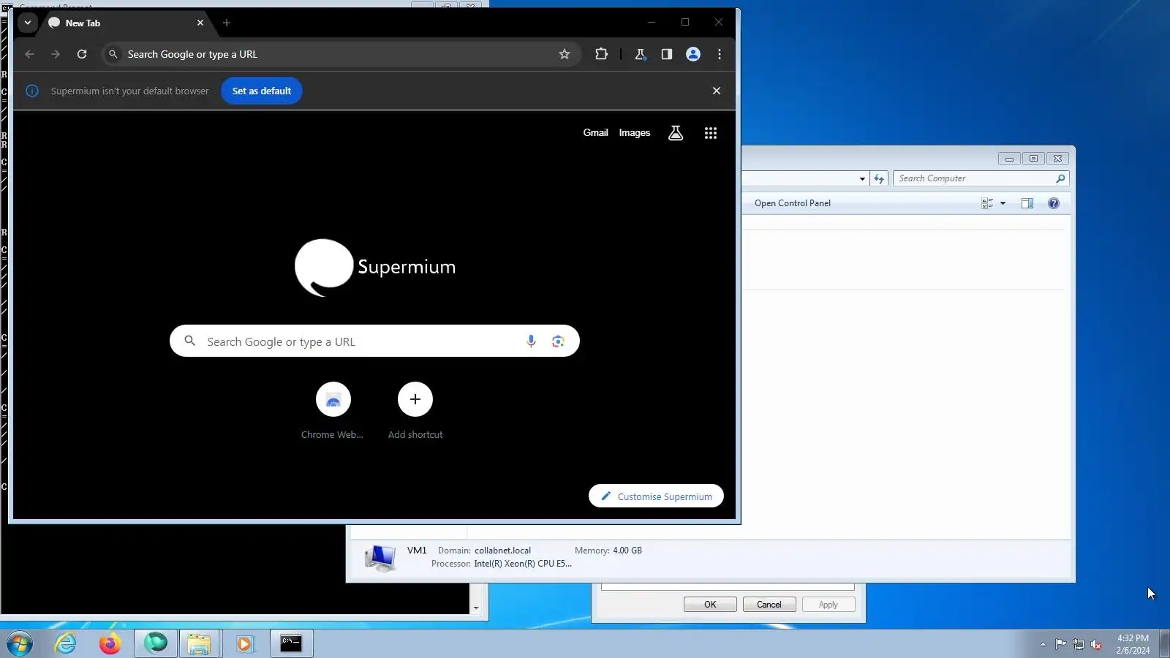The height and width of the screenshot is (658, 1170).
Task: Open the Images link
Action: click(x=635, y=132)
